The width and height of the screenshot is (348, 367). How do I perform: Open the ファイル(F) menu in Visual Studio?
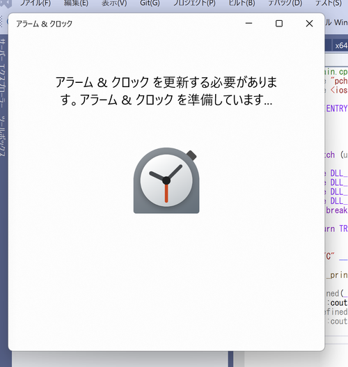click(35, 3)
